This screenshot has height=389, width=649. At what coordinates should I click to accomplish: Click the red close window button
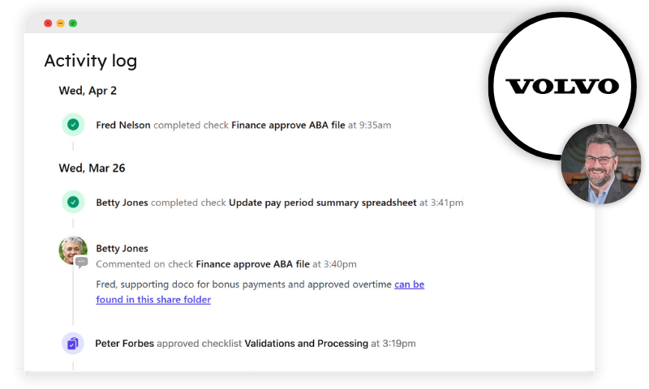(48, 24)
